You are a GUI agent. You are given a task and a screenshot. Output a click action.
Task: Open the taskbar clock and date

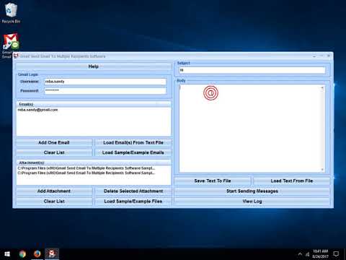[x=320, y=254]
